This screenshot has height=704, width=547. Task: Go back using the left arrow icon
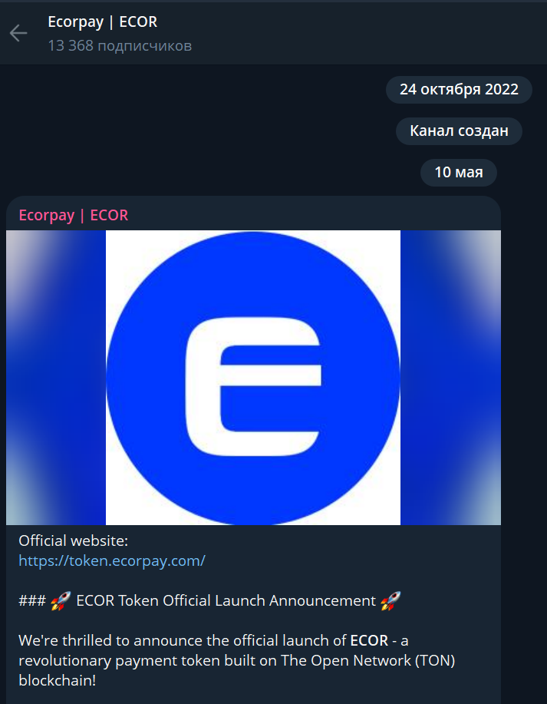pyautogui.click(x=18, y=33)
